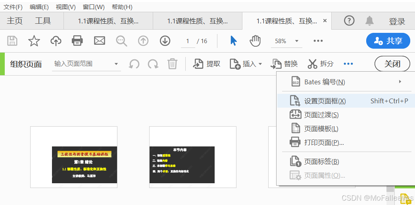Click the 关闭 button
Image resolution: width=415 pixels, height=205 pixels.
pyautogui.click(x=392, y=64)
